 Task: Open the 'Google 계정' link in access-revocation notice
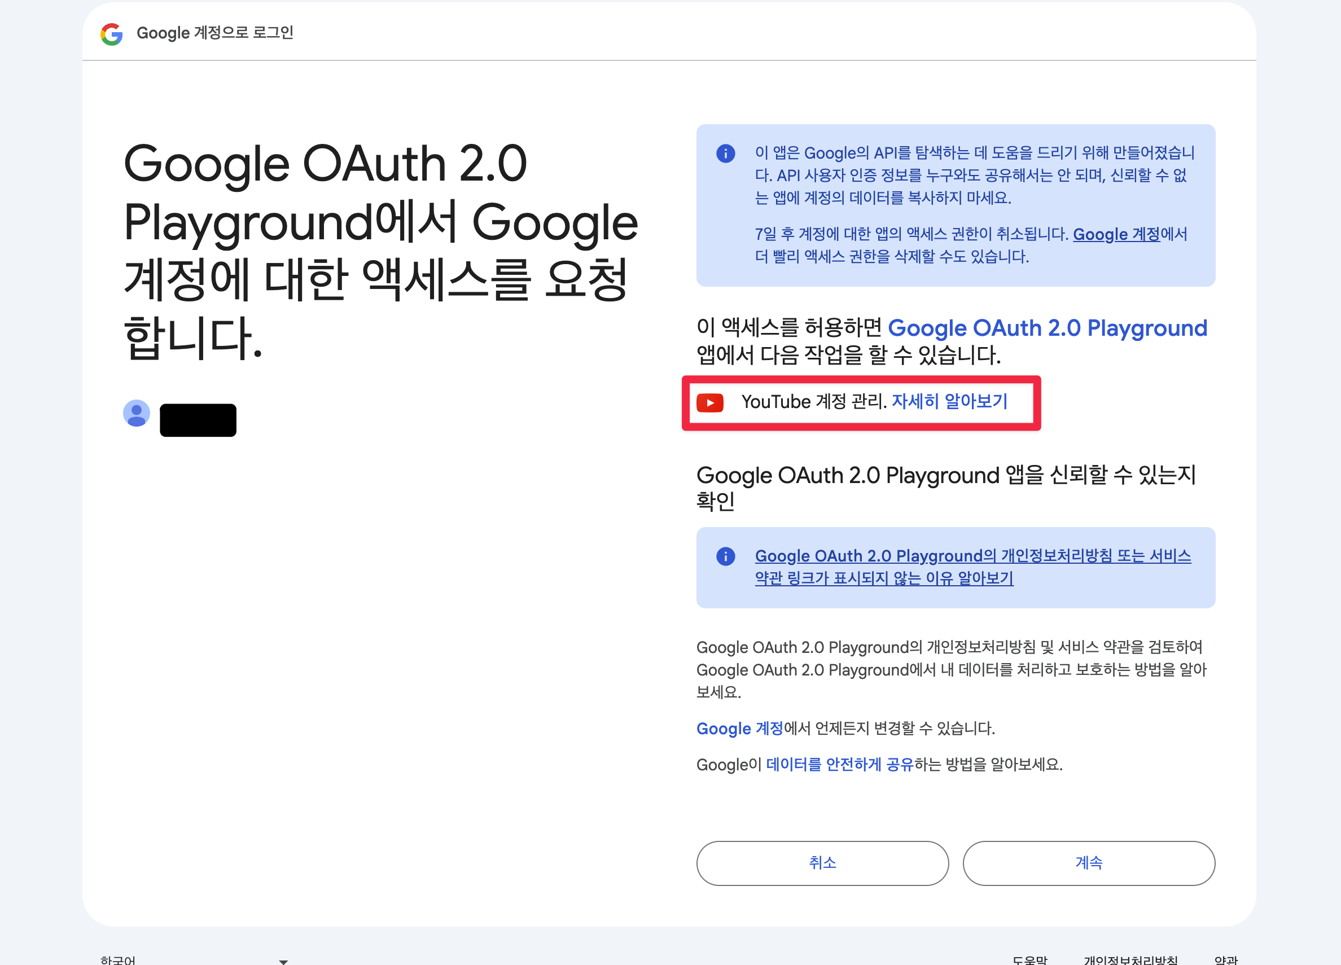(1116, 234)
